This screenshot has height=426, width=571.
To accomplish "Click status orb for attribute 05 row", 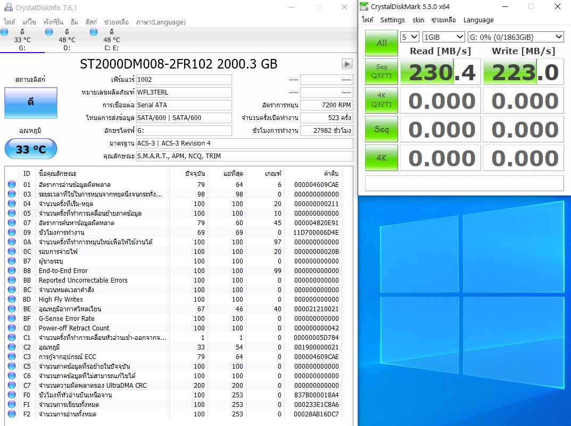I will pyautogui.click(x=12, y=214).
